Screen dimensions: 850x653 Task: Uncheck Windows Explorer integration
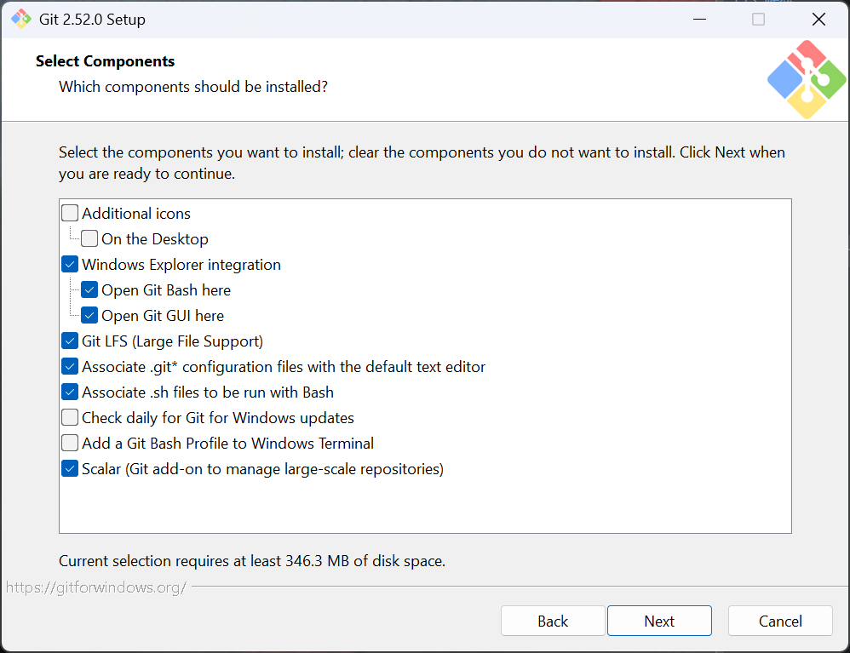pos(70,265)
